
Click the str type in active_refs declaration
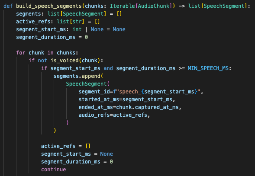pyautogui.click(x=77, y=22)
